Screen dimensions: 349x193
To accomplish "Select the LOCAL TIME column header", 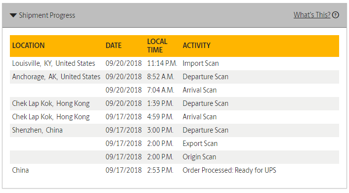I will [157, 46].
